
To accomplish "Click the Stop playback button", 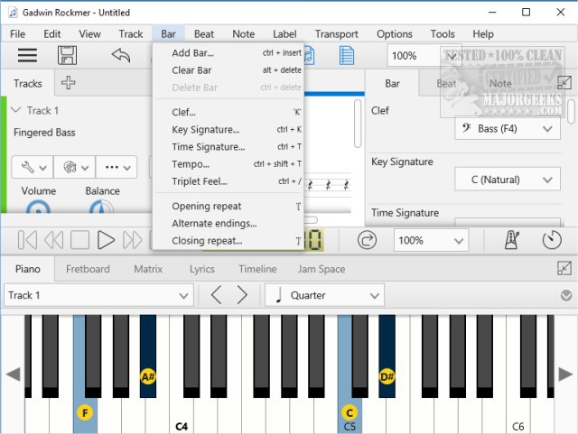I will [x=80, y=240].
